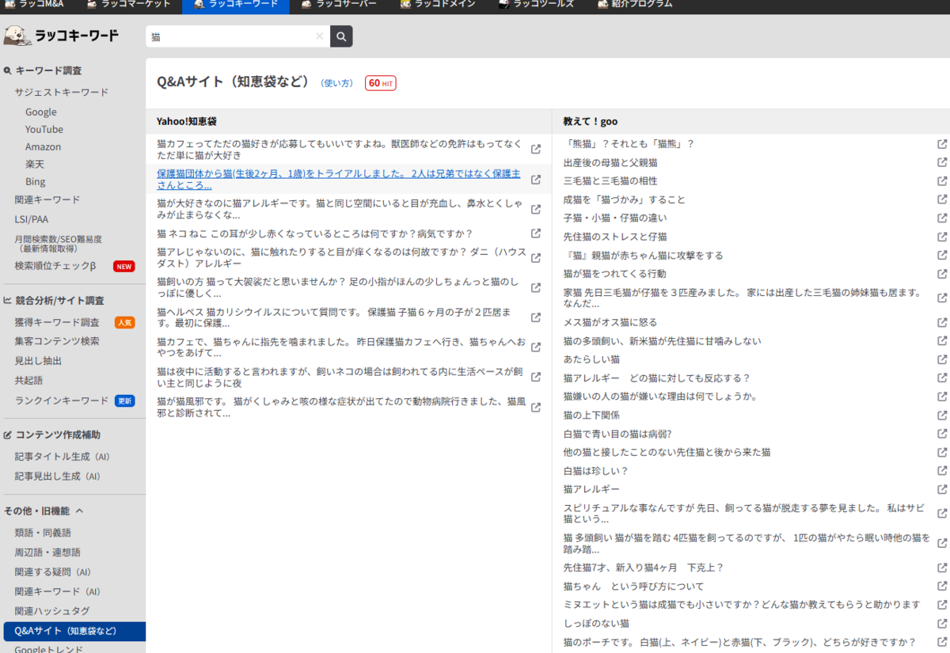The width and height of the screenshot is (950, 653).
Task: Open 記事見出し生成(AI)
Action: tap(58, 476)
